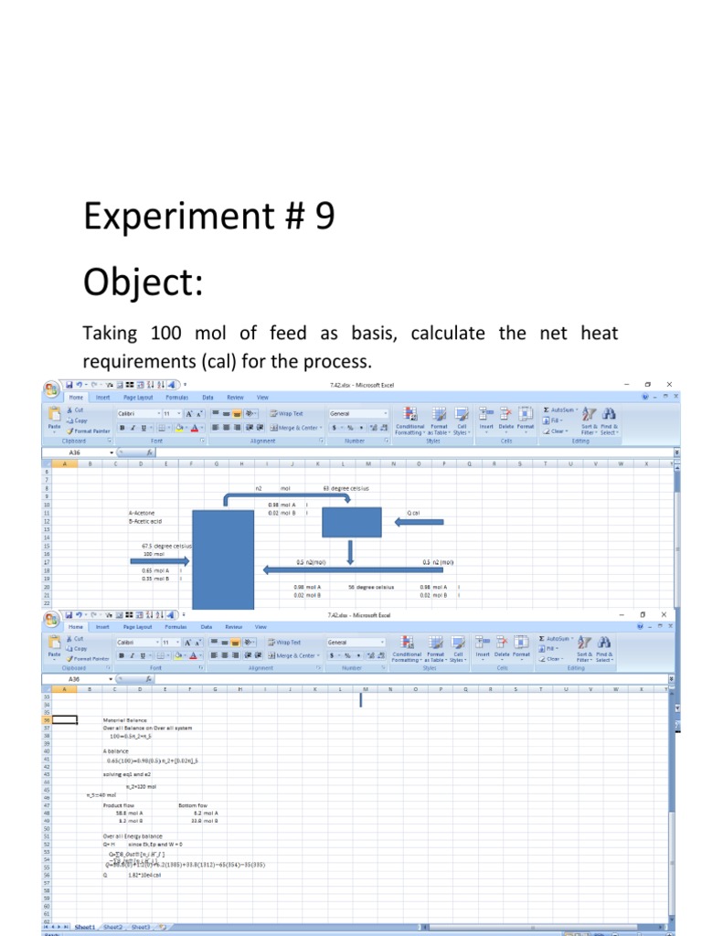Select Format Painter in the upper Excel window
Image resolution: width=702 pixels, height=936 pixels.
88,431
